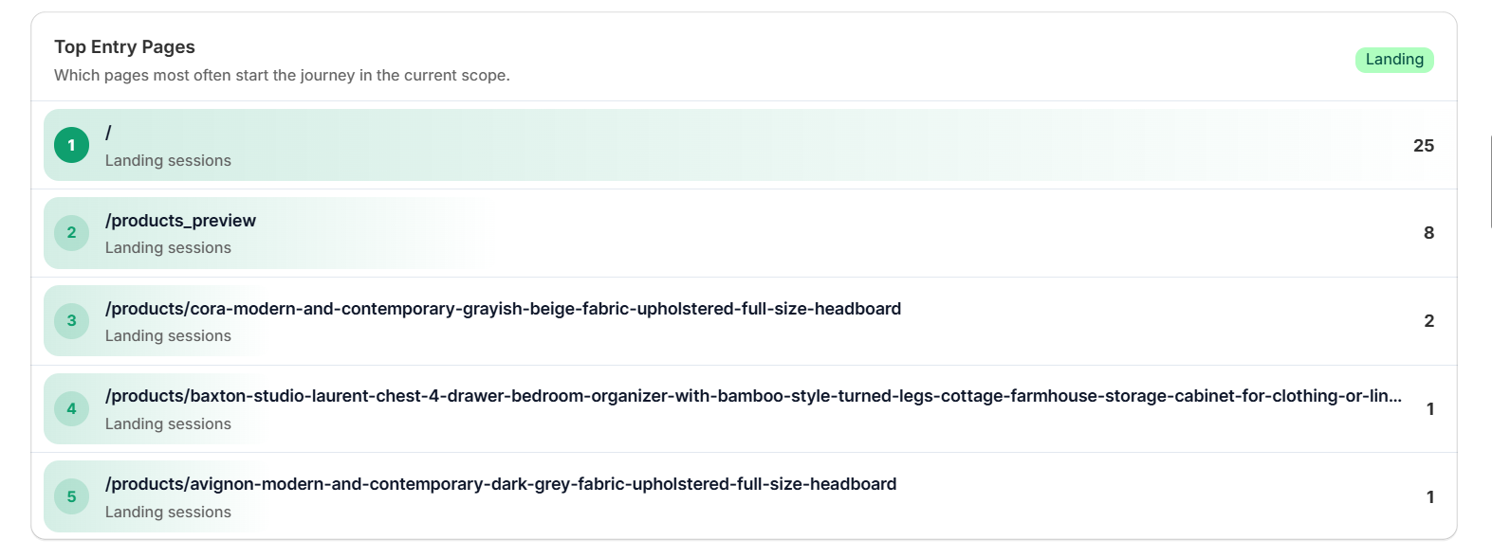The image size is (1492, 558).
Task: Open the baxton-studio laurent chest page link
Action: [x=752, y=396]
